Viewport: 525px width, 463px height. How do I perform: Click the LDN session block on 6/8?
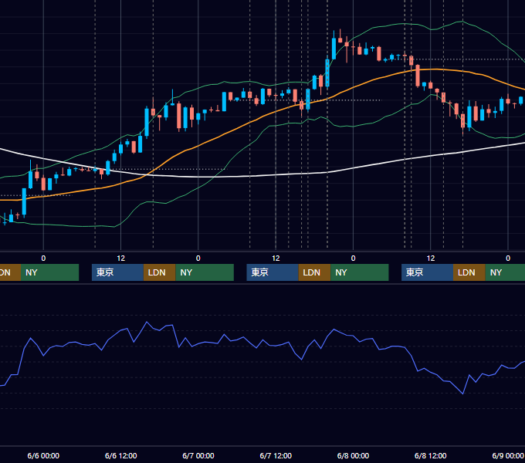pyautogui.click(x=469, y=272)
